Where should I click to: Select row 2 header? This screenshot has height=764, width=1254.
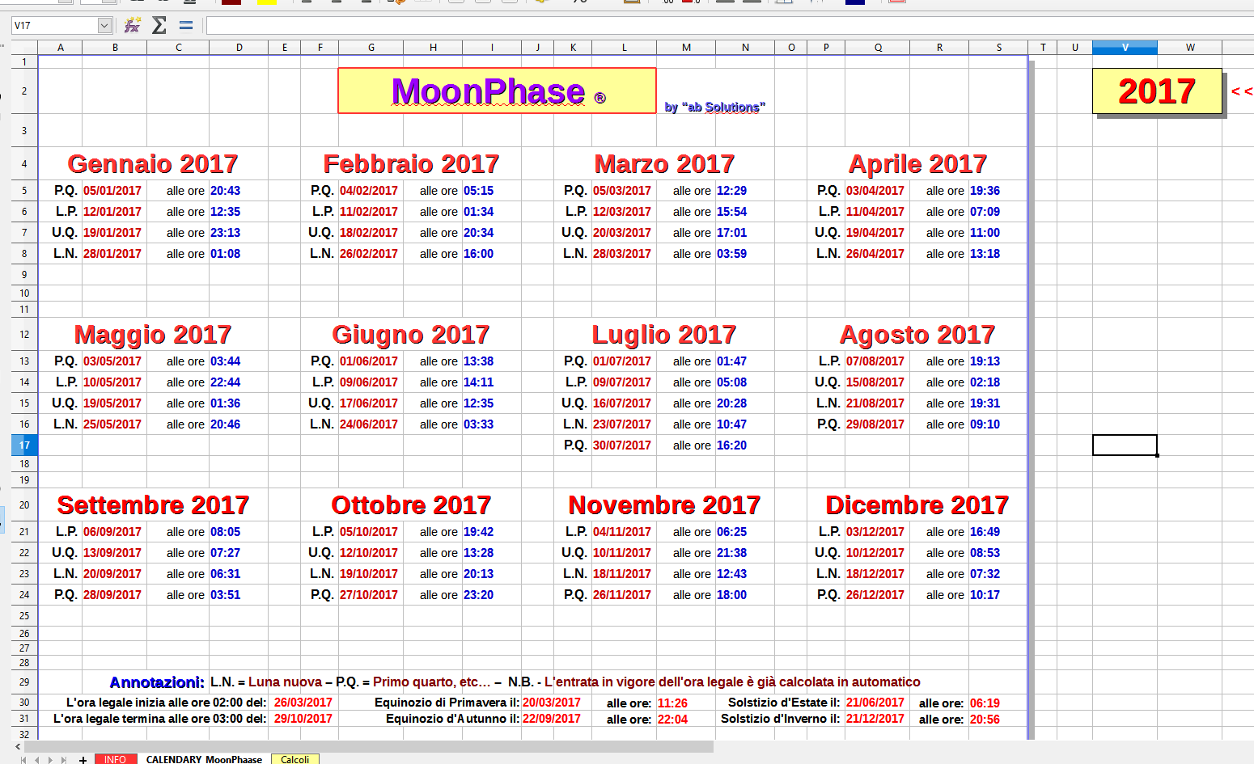[24, 91]
